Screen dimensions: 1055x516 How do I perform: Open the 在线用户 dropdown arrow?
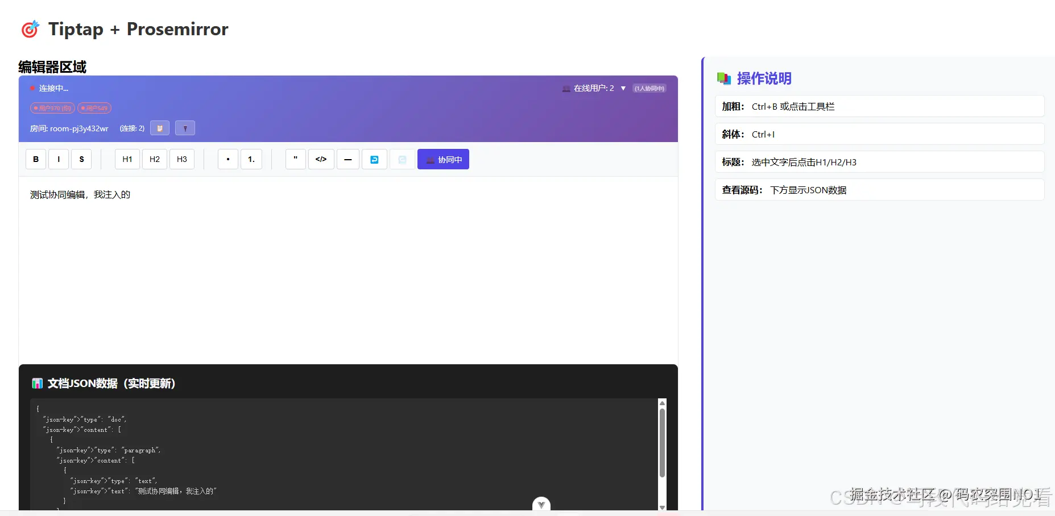tap(623, 88)
